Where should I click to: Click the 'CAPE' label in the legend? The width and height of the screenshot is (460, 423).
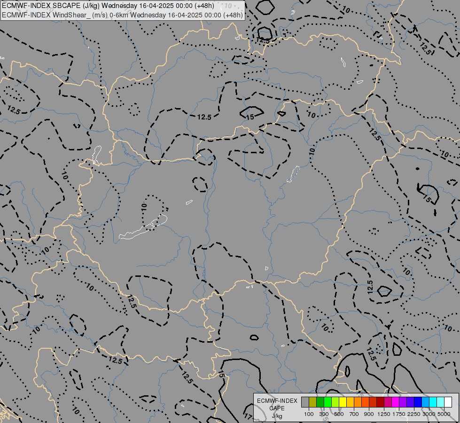coord(277,408)
